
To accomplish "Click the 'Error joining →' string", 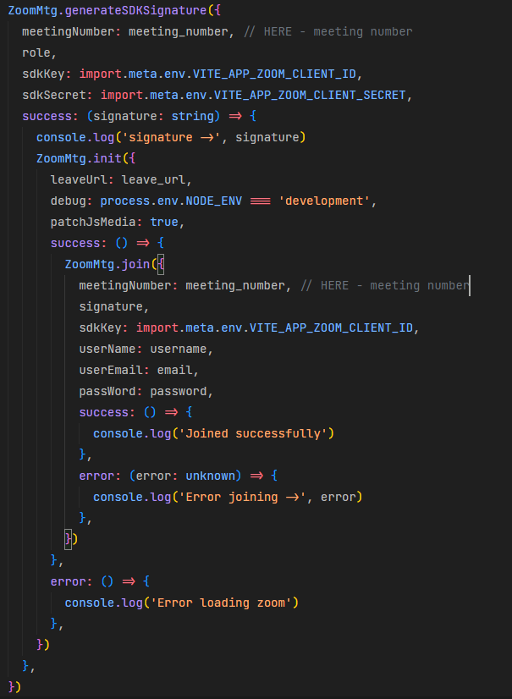I will point(242,497).
